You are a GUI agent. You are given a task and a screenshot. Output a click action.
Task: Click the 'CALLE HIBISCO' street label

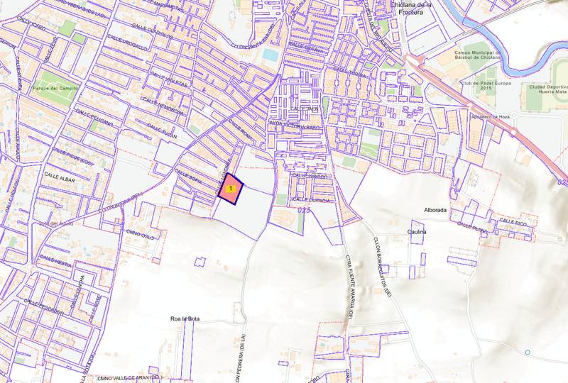(310, 176)
